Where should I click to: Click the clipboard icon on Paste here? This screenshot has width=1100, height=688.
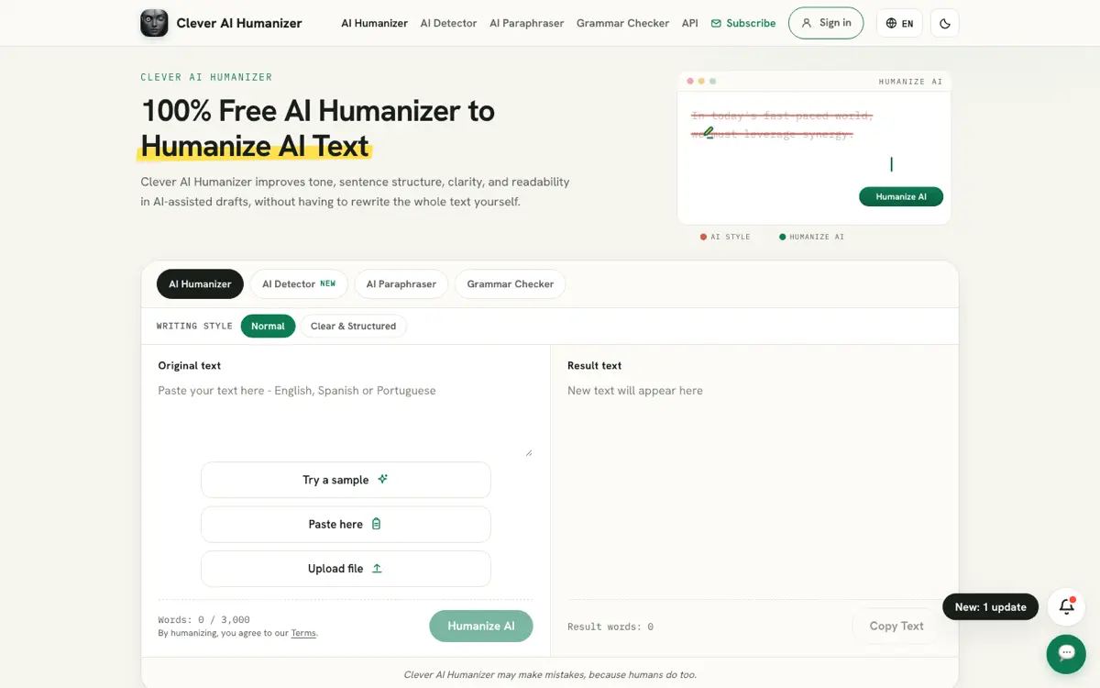[376, 524]
